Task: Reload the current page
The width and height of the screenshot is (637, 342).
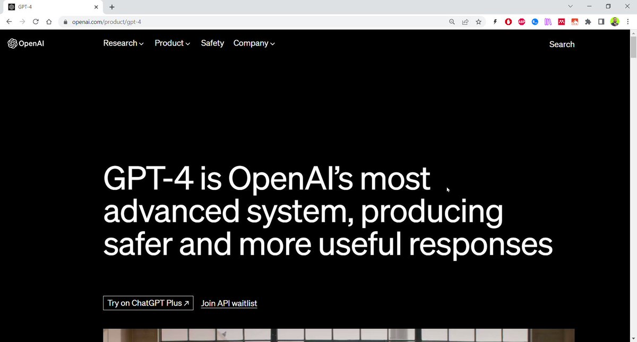Action: 36,22
